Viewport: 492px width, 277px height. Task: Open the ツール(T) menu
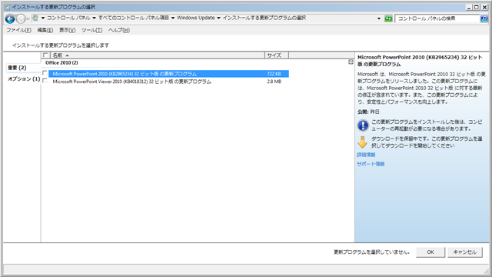[92, 30]
